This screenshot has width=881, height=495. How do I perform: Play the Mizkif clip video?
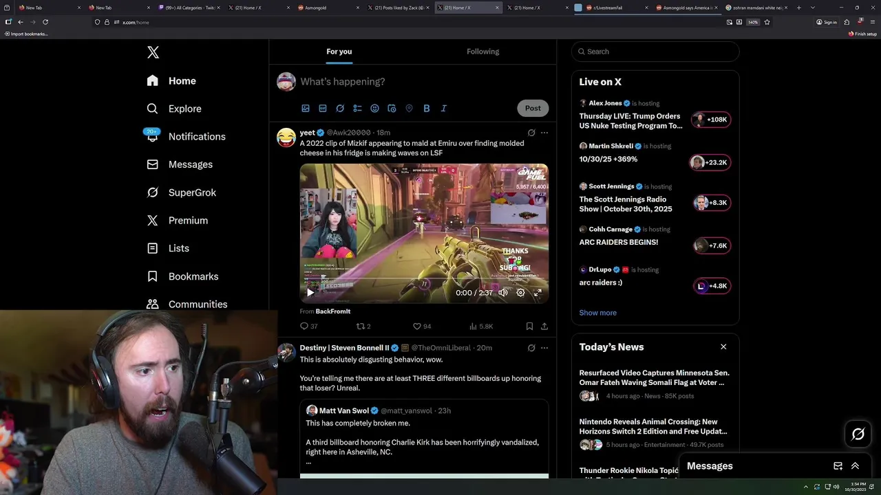click(310, 292)
